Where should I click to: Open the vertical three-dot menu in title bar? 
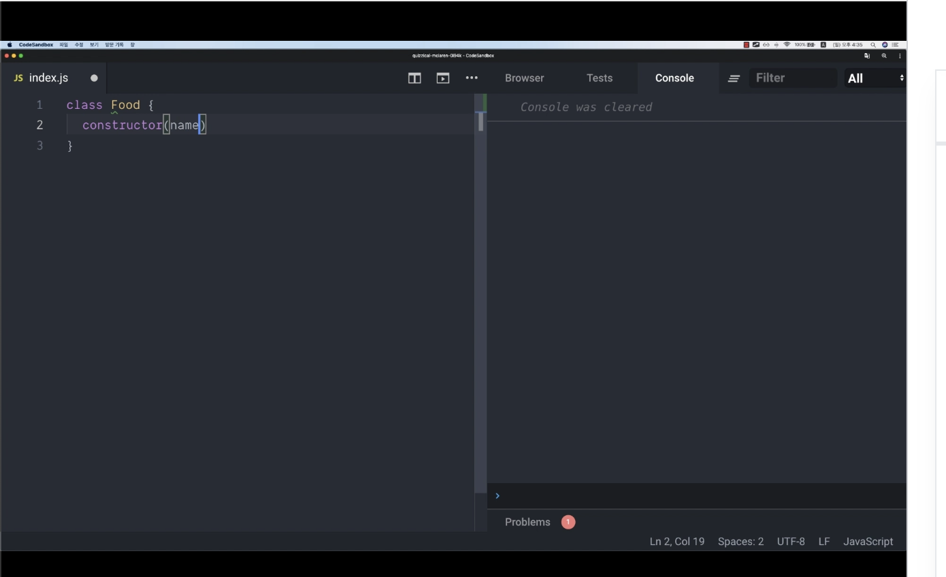(900, 56)
